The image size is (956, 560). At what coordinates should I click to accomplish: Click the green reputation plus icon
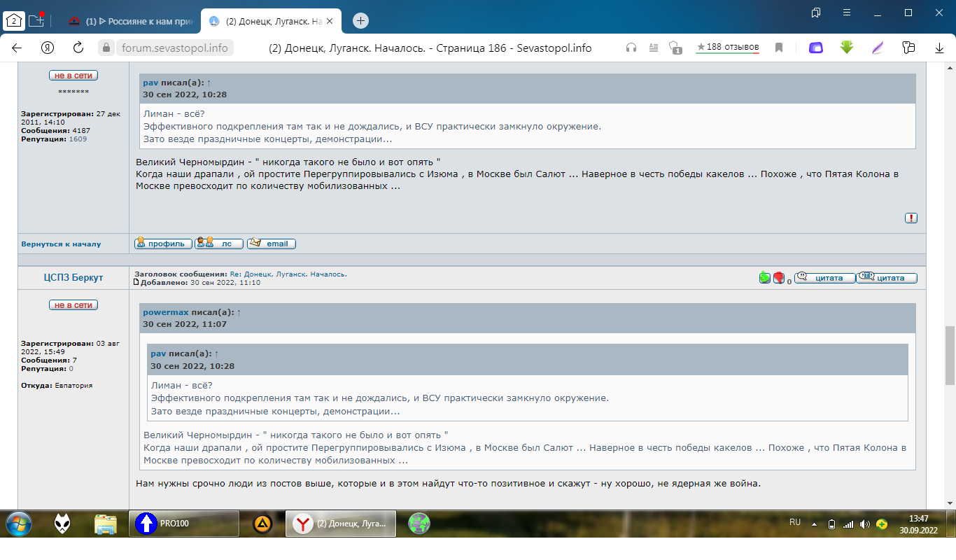point(764,278)
